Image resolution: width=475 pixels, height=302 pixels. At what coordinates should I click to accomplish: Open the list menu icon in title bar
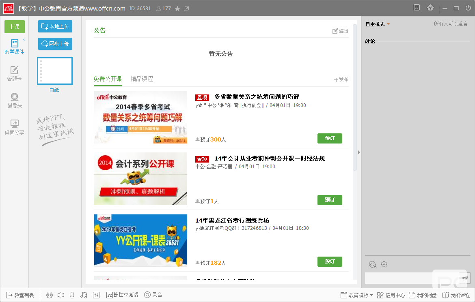417,8
